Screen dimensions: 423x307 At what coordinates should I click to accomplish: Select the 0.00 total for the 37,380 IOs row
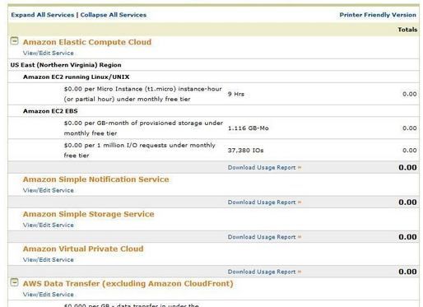(410, 151)
